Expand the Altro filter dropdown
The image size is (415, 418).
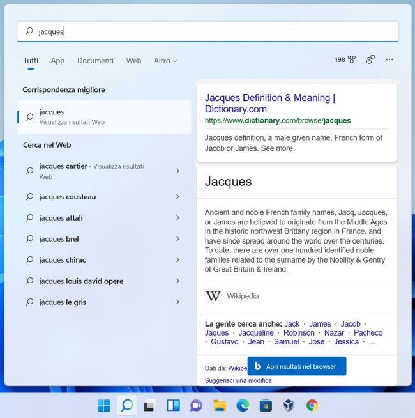(165, 61)
